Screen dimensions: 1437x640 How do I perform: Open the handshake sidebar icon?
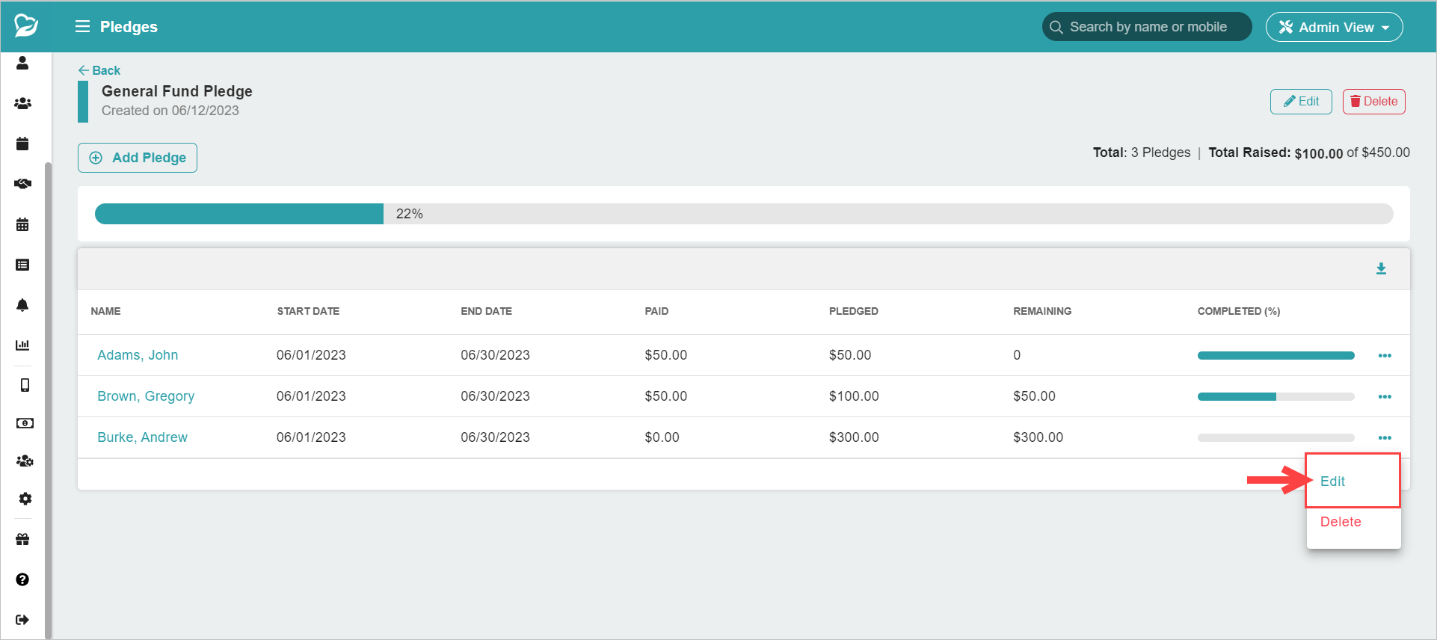pyautogui.click(x=22, y=184)
